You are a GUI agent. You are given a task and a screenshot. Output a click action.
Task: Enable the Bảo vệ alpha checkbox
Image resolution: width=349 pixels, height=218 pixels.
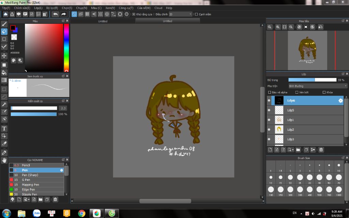click(x=270, y=92)
